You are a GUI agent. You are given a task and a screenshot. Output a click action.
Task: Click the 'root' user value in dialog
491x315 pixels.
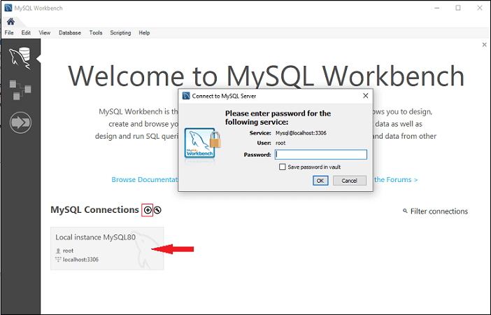(x=280, y=143)
